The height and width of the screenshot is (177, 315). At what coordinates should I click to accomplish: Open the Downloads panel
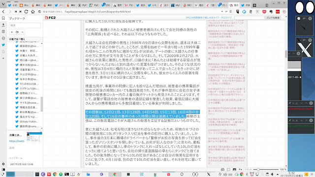click(x=3, y=25)
